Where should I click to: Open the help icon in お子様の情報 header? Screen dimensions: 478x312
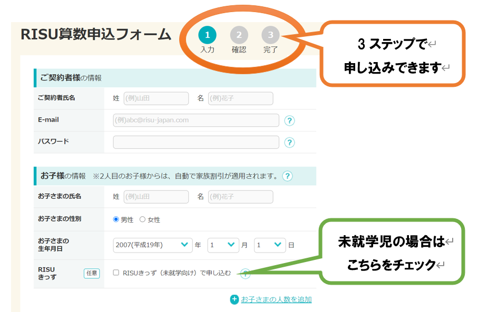click(x=287, y=176)
